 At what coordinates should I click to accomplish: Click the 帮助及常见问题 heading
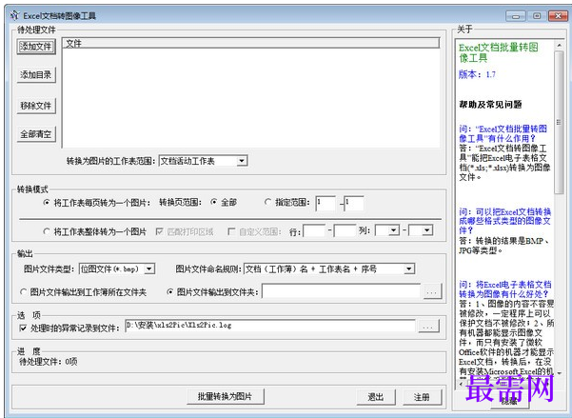click(490, 105)
